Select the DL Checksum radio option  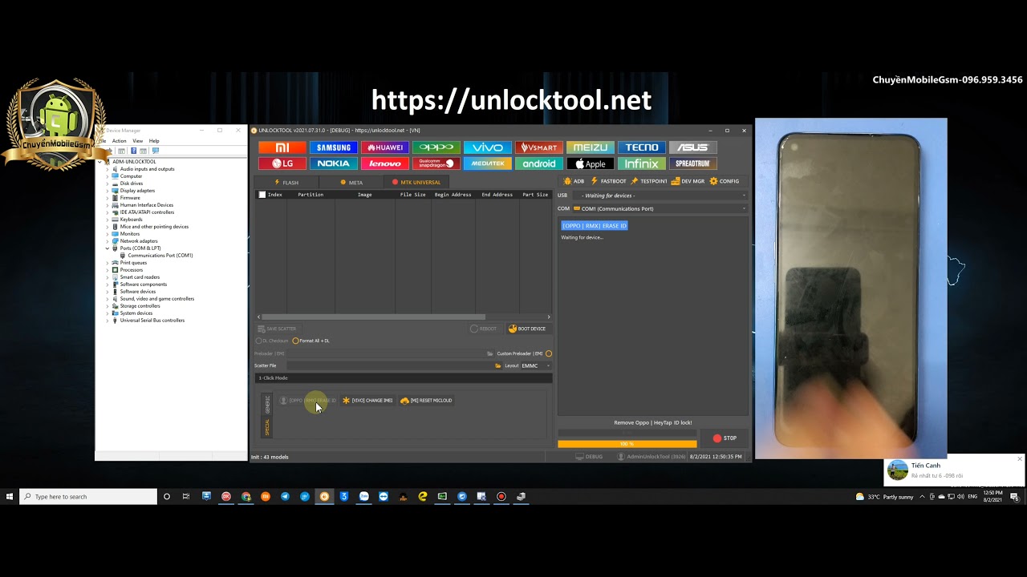[271, 341]
